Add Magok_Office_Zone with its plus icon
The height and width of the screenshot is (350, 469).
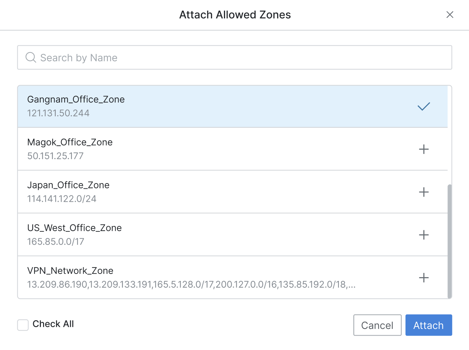(424, 149)
